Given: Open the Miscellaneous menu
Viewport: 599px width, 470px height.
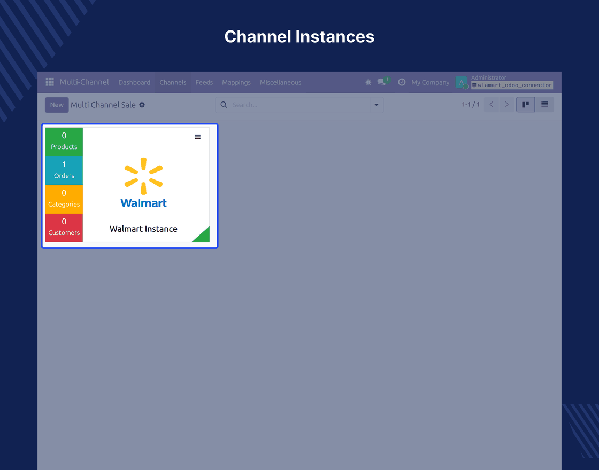Looking at the screenshot, I should point(280,82).
